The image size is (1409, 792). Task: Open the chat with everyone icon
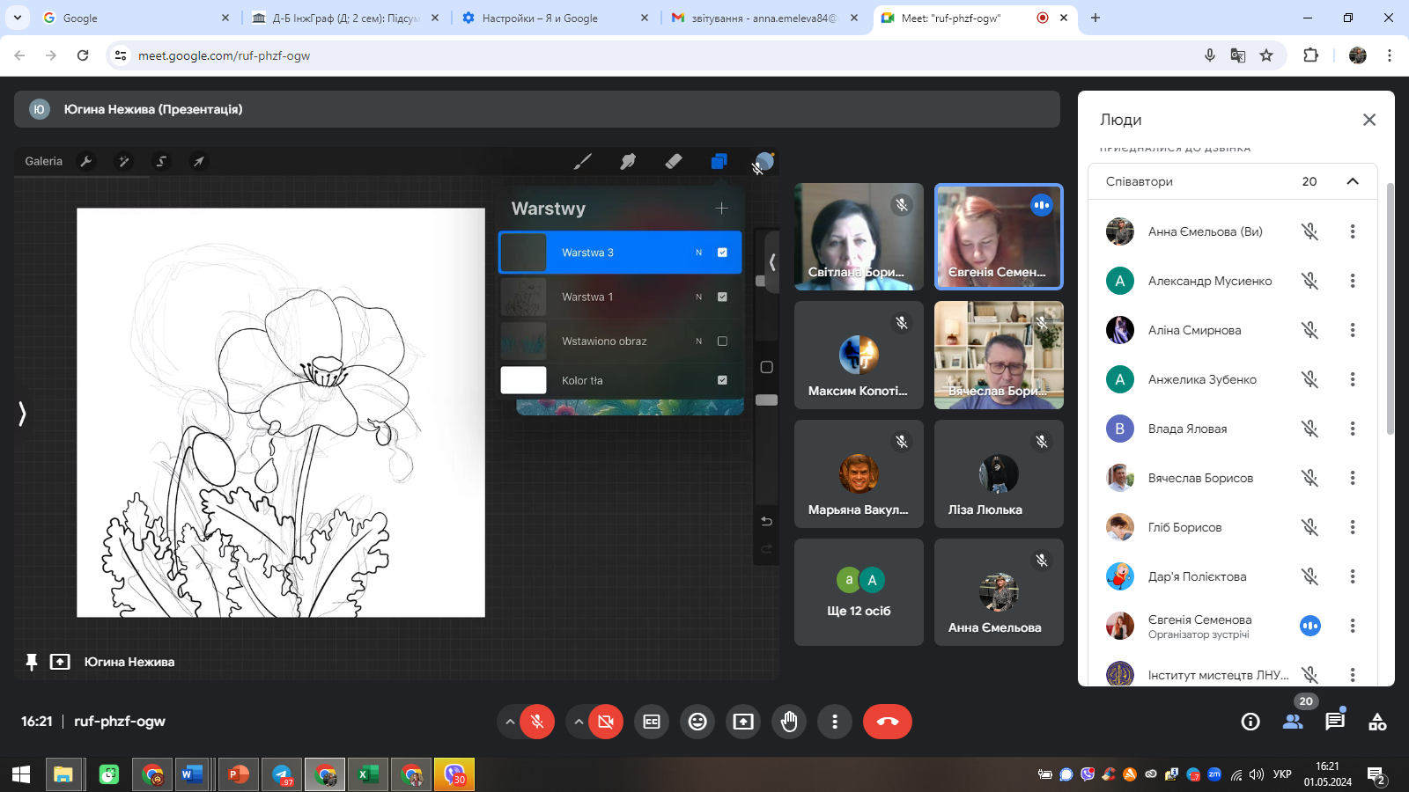(x=1335, y=722)
